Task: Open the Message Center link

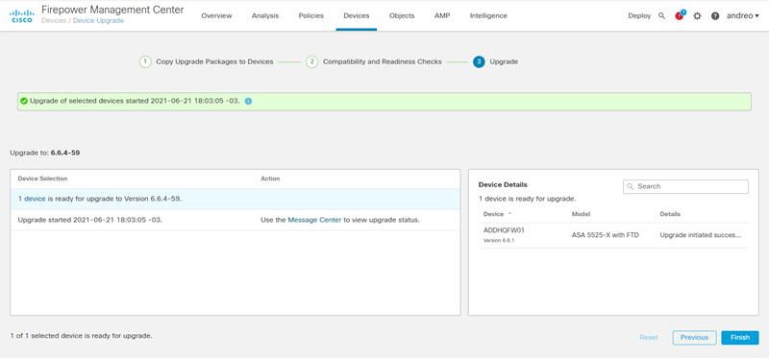Action: point(314,220)
